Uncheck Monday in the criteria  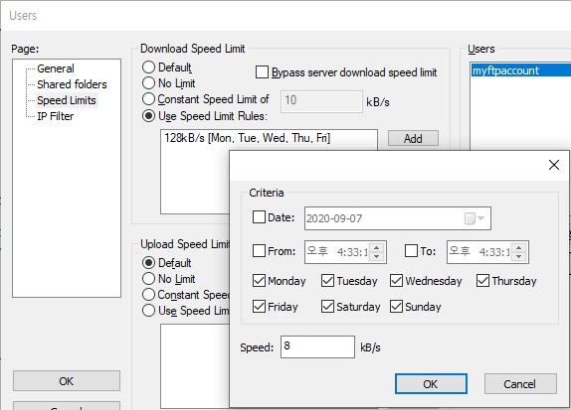(x=259, y=281)
